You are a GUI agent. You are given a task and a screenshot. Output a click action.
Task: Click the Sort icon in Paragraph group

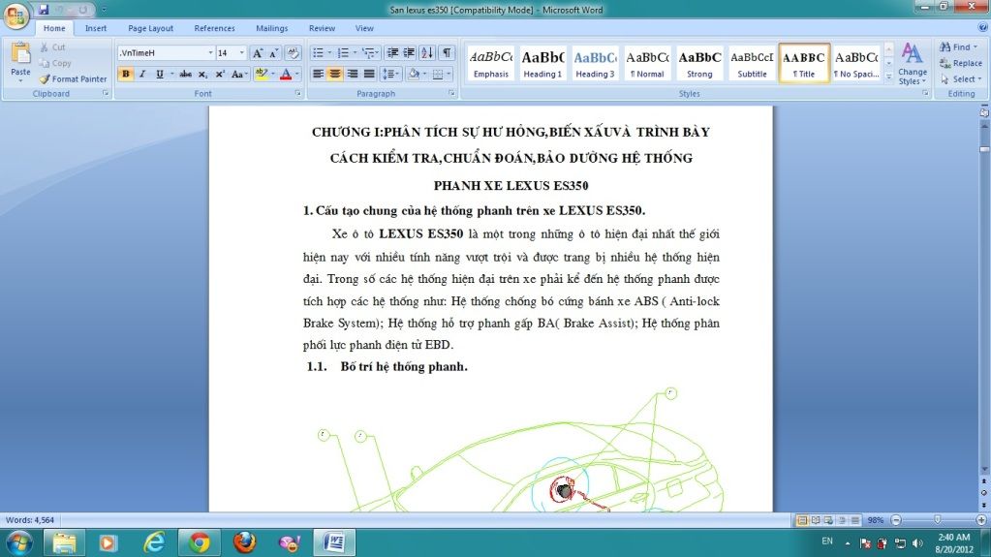click(429, 53)
